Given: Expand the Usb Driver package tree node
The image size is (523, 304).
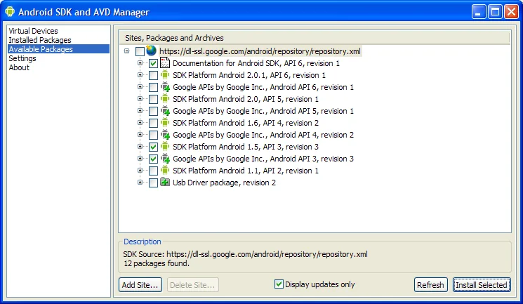Looking at the screenshot, I should pos(140,183).
